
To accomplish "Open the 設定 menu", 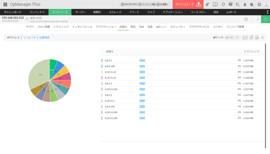I will click(216, 12).
